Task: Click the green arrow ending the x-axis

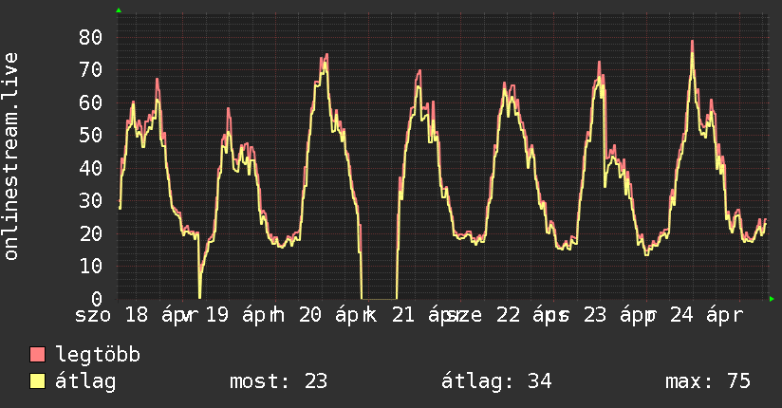Action: (x=772, y=299)
